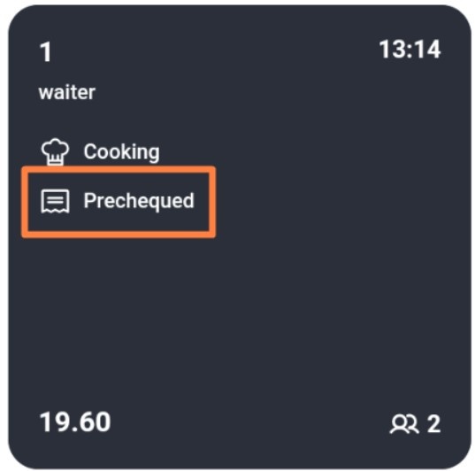Viewport: 475px width, 471px height.
Task: Select the Cooking status label
Action: pos(121,151)
